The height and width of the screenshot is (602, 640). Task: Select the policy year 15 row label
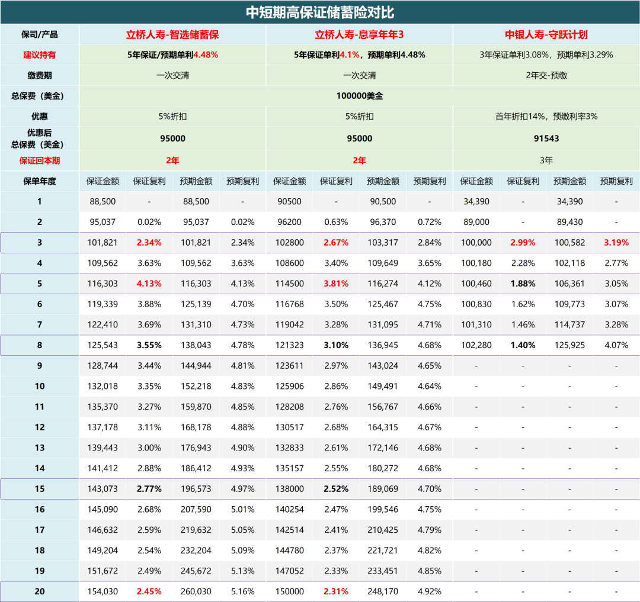40,489
